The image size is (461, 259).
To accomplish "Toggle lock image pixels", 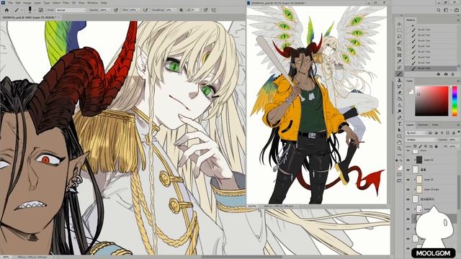I will coord(420,146).
